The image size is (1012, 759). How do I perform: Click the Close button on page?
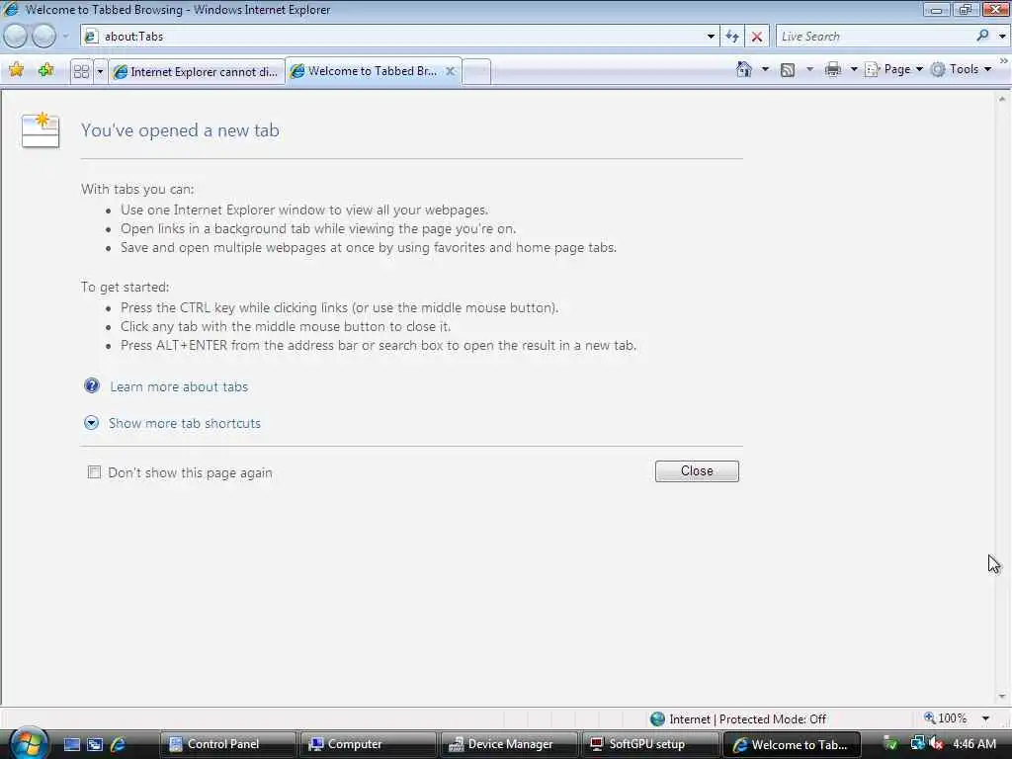tap(697, 471)
